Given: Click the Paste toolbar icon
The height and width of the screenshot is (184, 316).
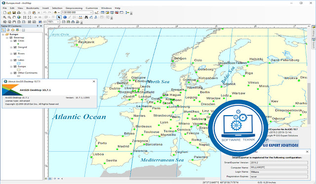Looking at the screenshot, I should (34, 12).
